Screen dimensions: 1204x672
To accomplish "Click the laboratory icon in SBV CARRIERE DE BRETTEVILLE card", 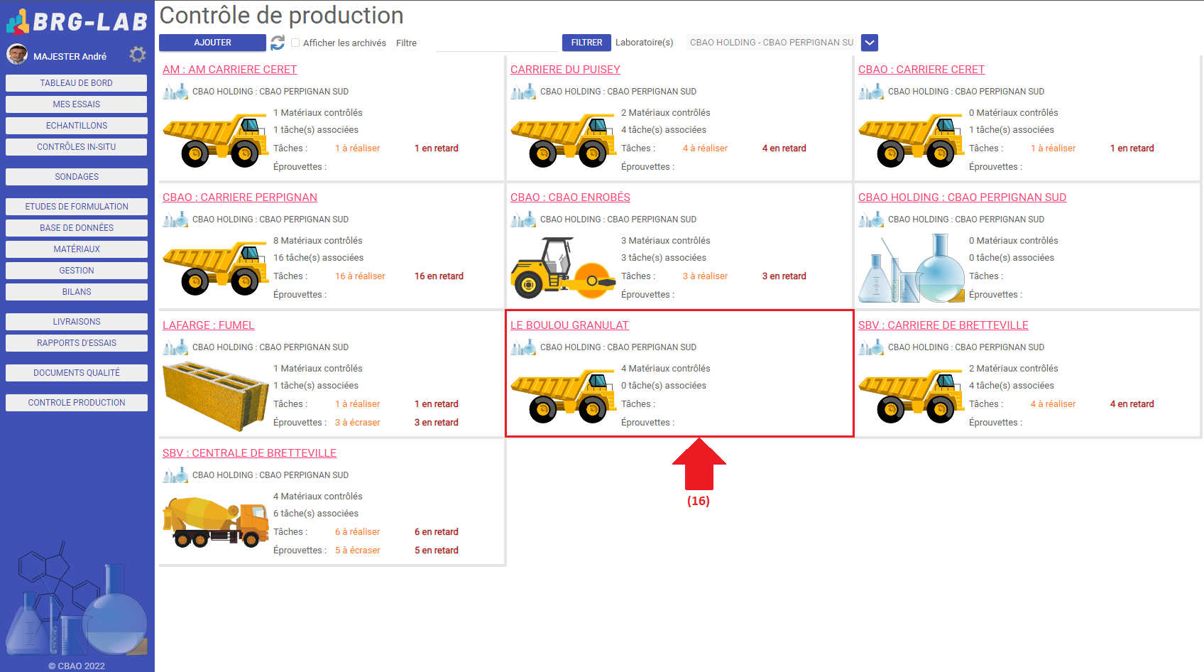I will (x=871, y=347).
